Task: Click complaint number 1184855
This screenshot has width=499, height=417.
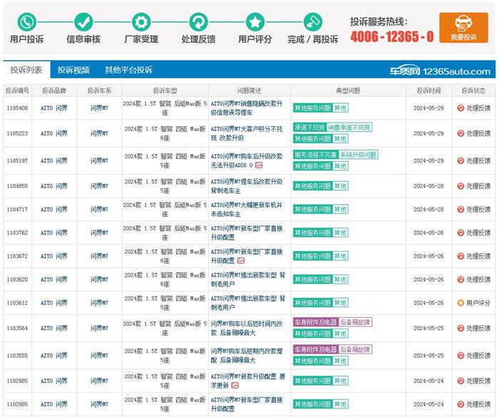Action: point(17,186)
